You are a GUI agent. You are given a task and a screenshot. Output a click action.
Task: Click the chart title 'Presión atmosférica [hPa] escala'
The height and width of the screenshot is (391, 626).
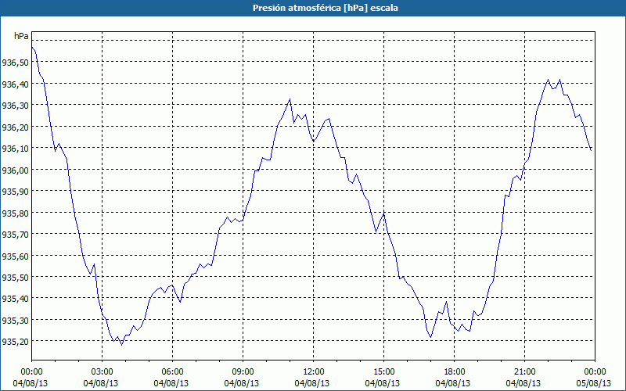point(326,8)
